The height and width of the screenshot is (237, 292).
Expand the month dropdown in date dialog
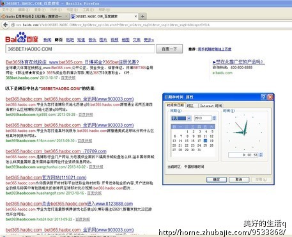(189, 118)
